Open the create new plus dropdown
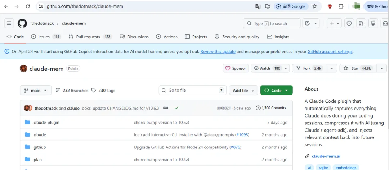The width and height of the screenshot is (389, 170). click(x=334, y=23)
